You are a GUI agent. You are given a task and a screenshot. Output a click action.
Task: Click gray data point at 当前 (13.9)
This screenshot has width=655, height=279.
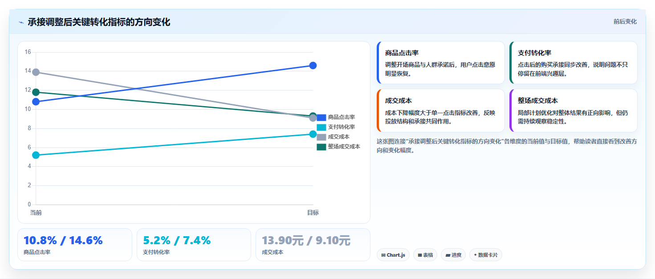tap(36, 72)
